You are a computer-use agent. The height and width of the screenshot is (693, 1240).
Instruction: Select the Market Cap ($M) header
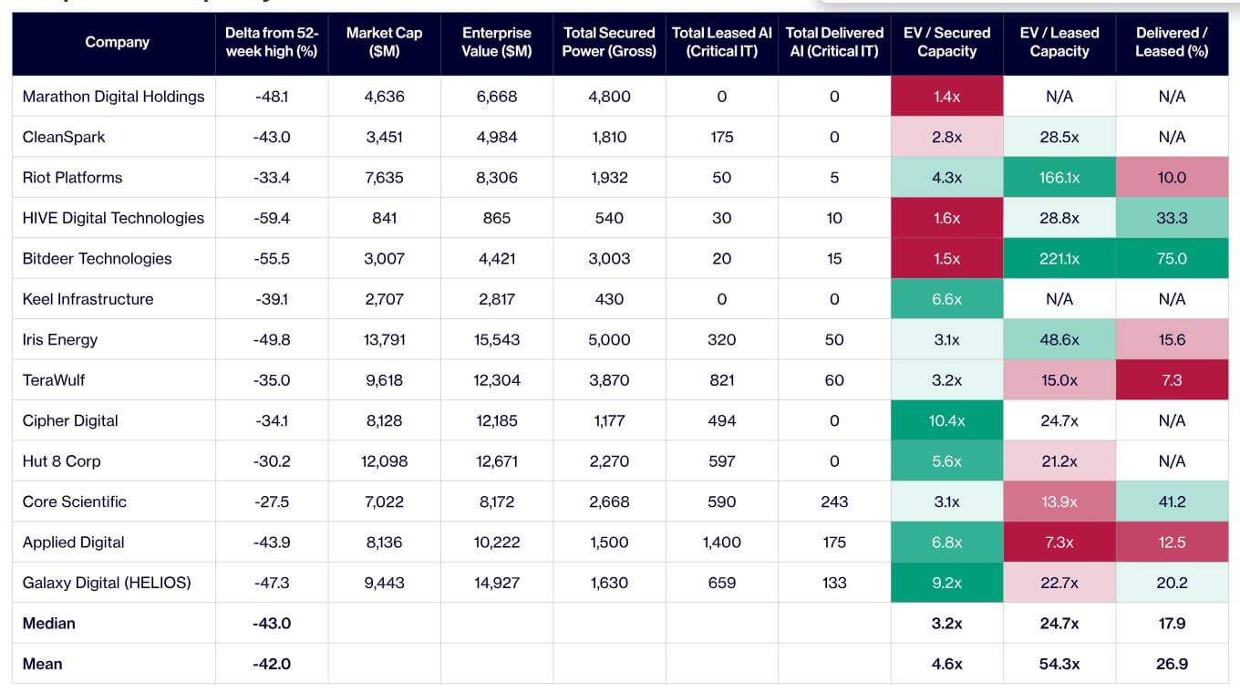[x=384, y=42]
